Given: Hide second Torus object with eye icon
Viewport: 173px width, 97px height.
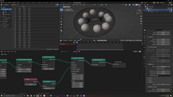Looking at the screenshot, I should tap(170, 11).
